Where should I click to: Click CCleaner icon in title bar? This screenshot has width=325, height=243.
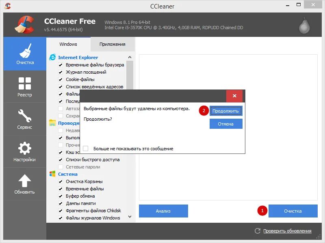pos(7,6)
